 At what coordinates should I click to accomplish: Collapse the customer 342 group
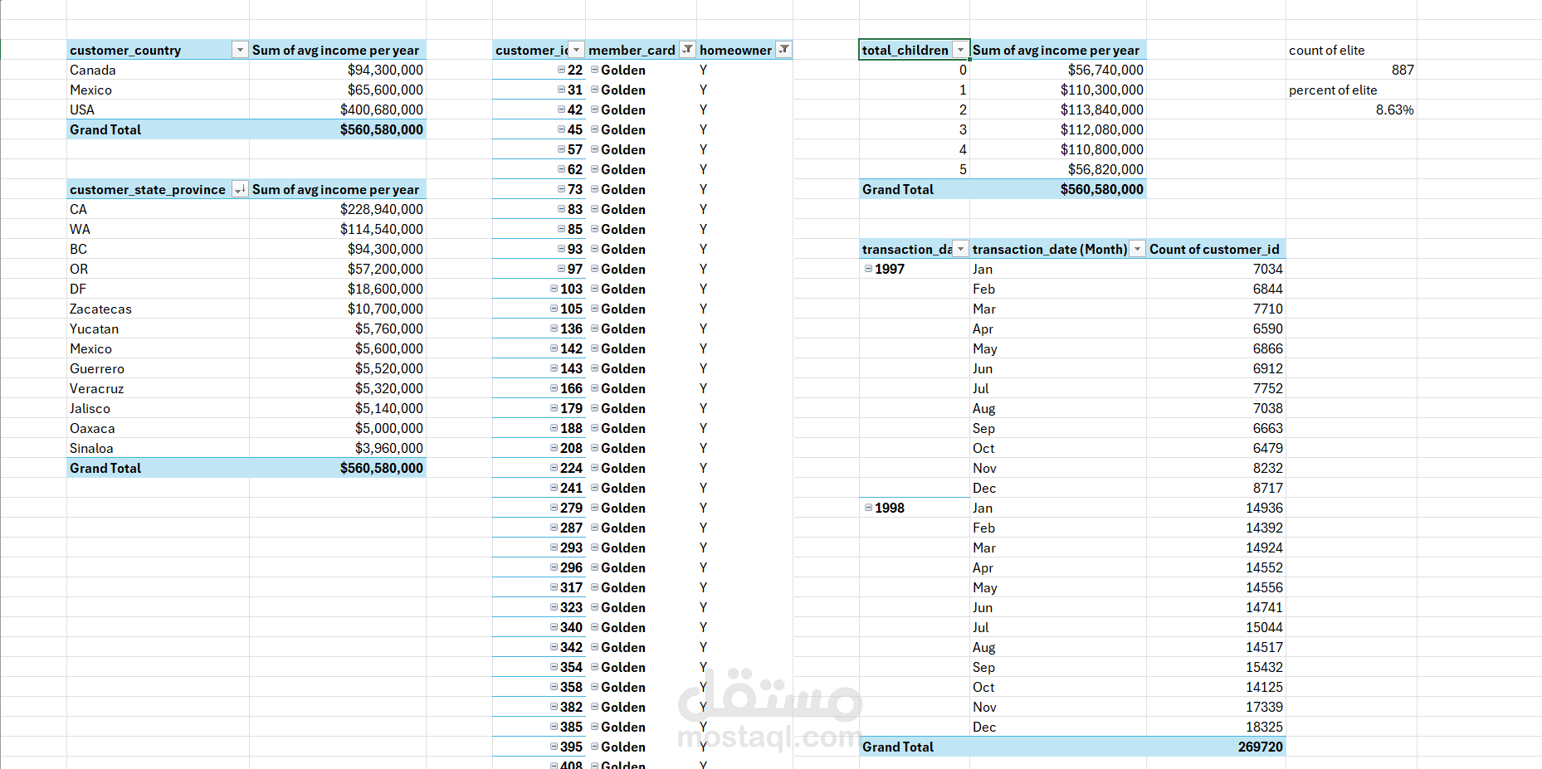(x=554, y=647)
